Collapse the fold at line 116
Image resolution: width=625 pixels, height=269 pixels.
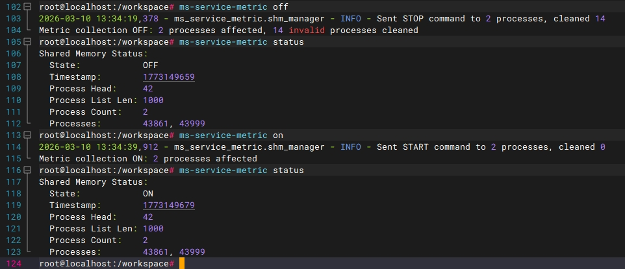(x=27, y=170)
